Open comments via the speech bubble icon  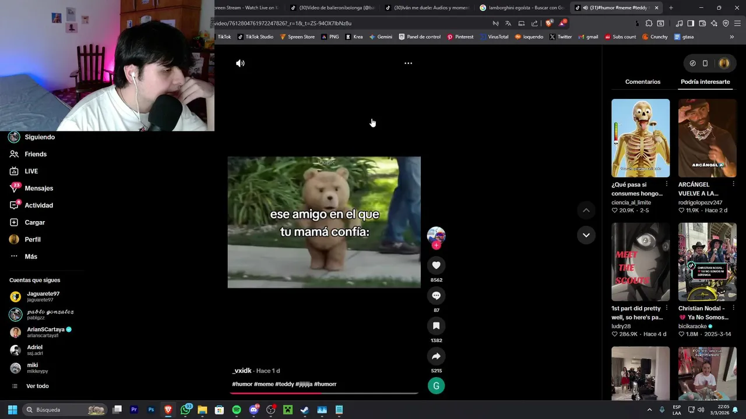[x=436, y=296]
